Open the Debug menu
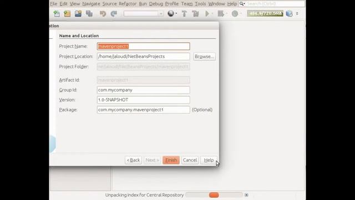The width and height of the screenshot is (355, 200). [x=156, y=4]
